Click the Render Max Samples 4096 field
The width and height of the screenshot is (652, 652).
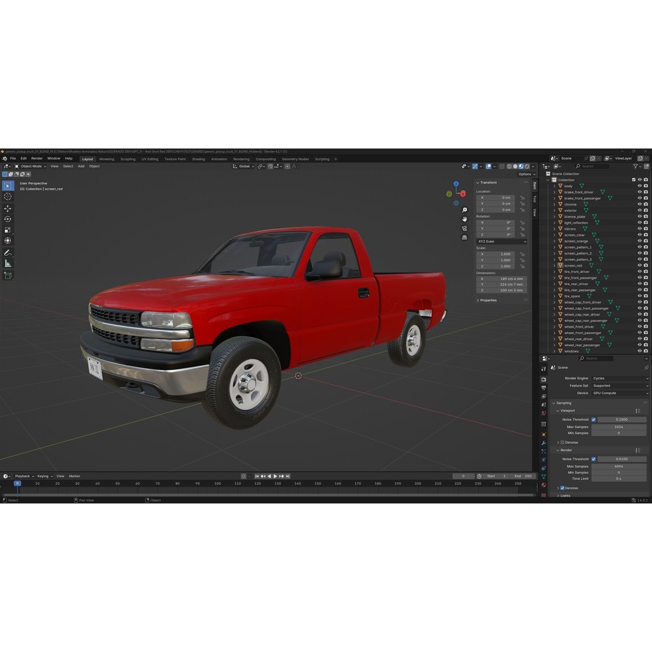pyautogui.click(x=619, y=467)
